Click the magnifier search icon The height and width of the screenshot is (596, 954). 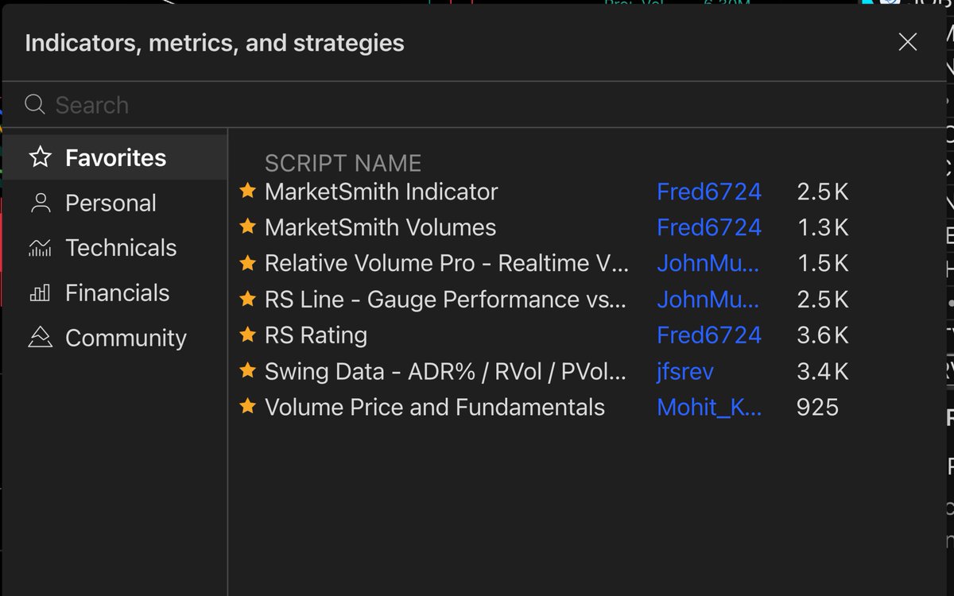[34, 104]
